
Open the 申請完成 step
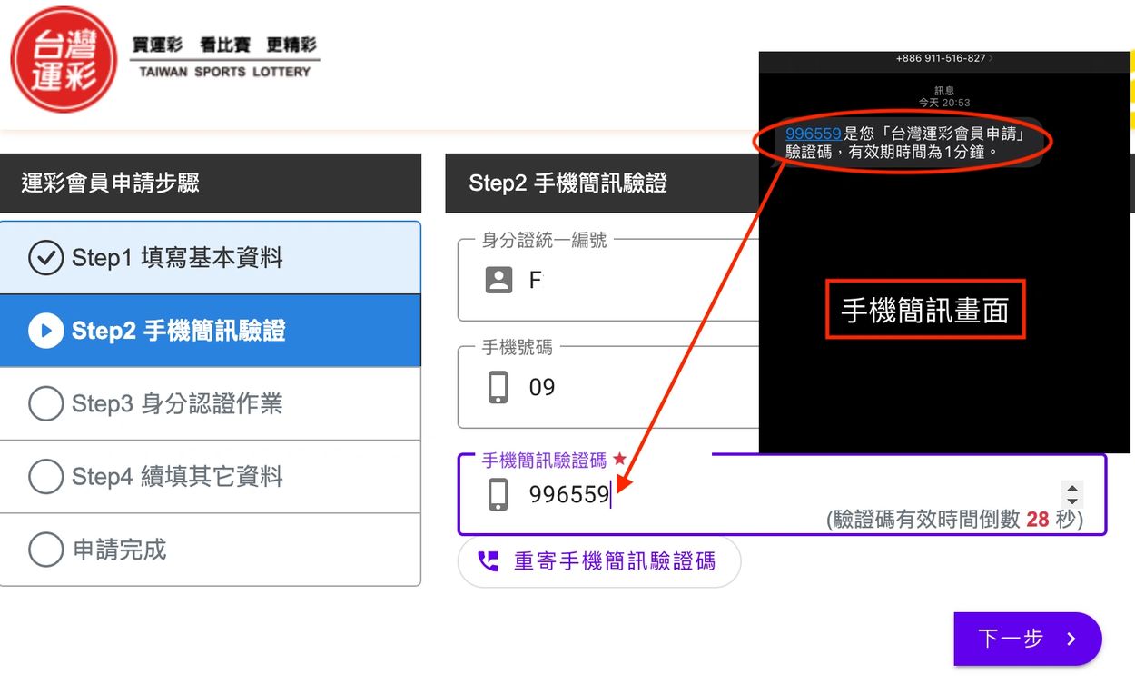click(x=211, y=550)
